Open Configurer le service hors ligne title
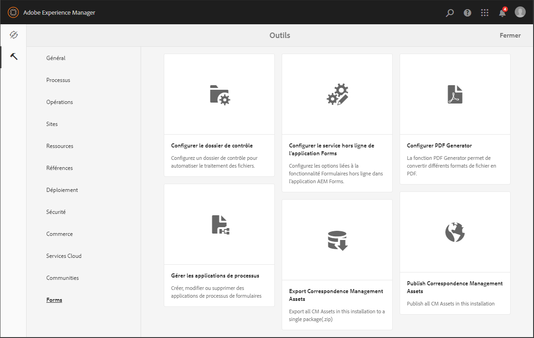The height and width of the screenshot is (338, 534). pyautogui.click(x=332, y=149)
